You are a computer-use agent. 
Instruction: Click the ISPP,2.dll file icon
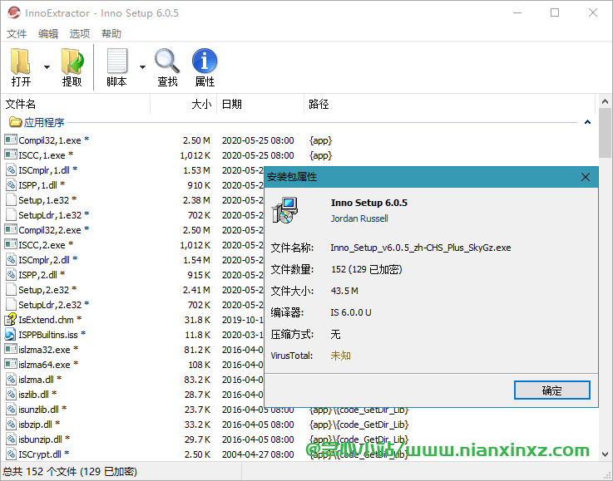[11, 274]
